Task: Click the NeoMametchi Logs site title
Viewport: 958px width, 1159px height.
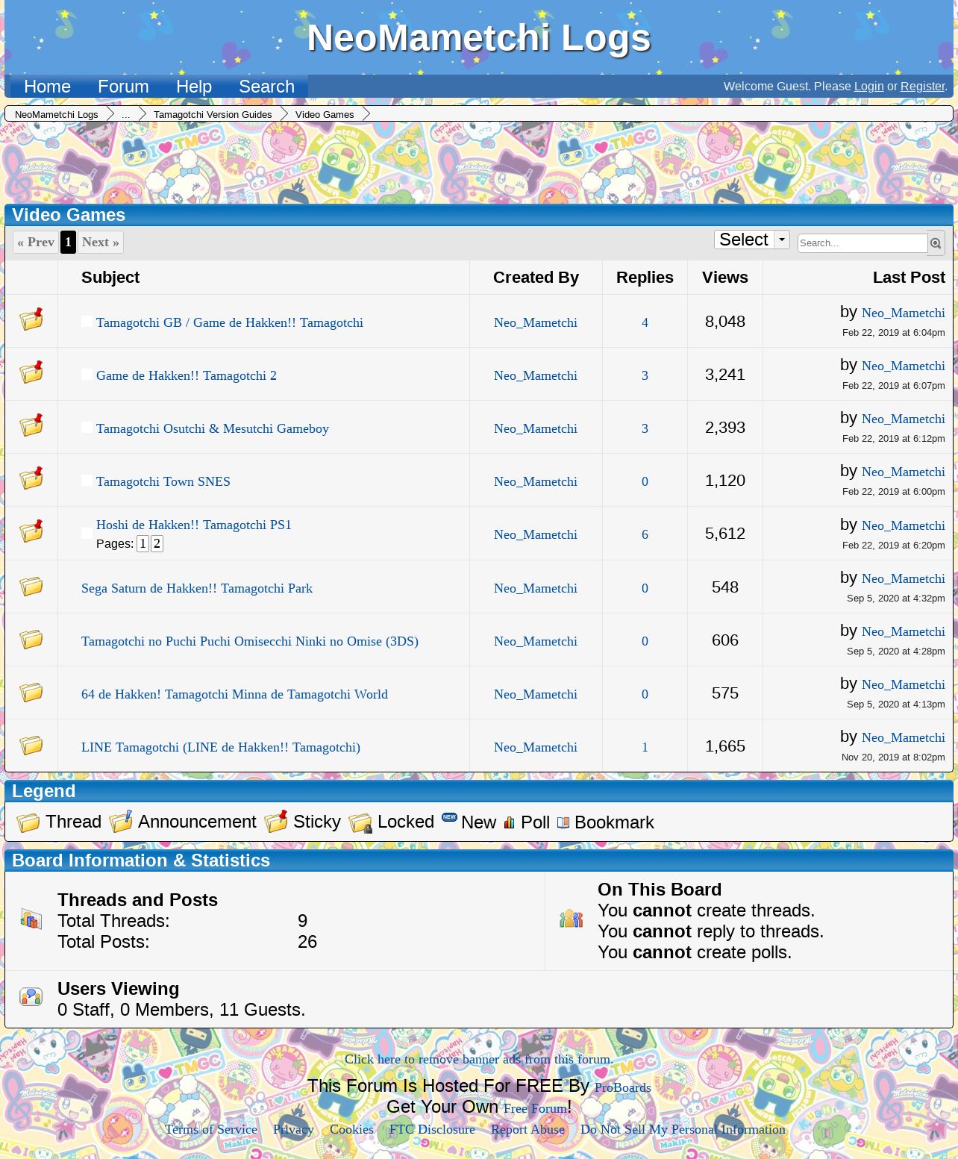Action: (x=479, y=37)
